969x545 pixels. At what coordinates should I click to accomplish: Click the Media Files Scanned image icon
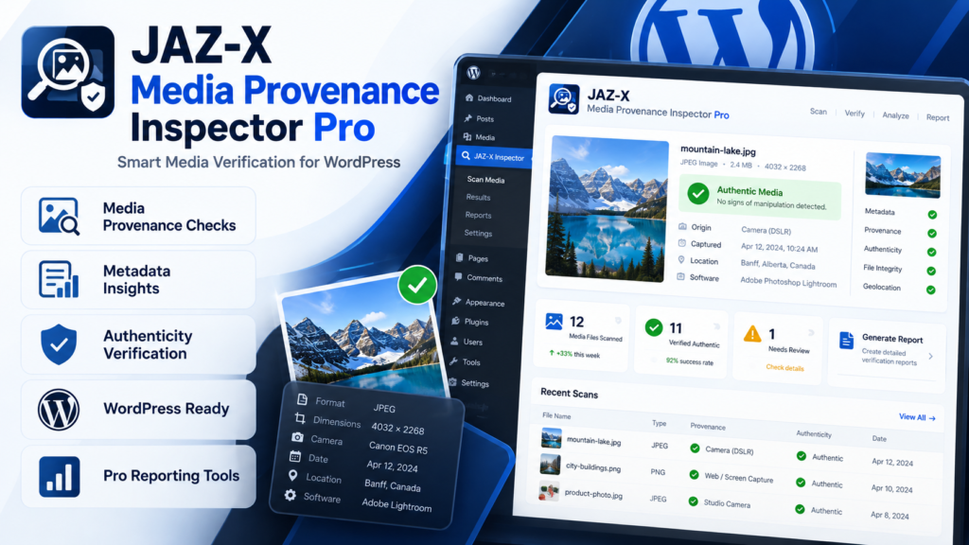pyautogui.click(x=555, y=322)
